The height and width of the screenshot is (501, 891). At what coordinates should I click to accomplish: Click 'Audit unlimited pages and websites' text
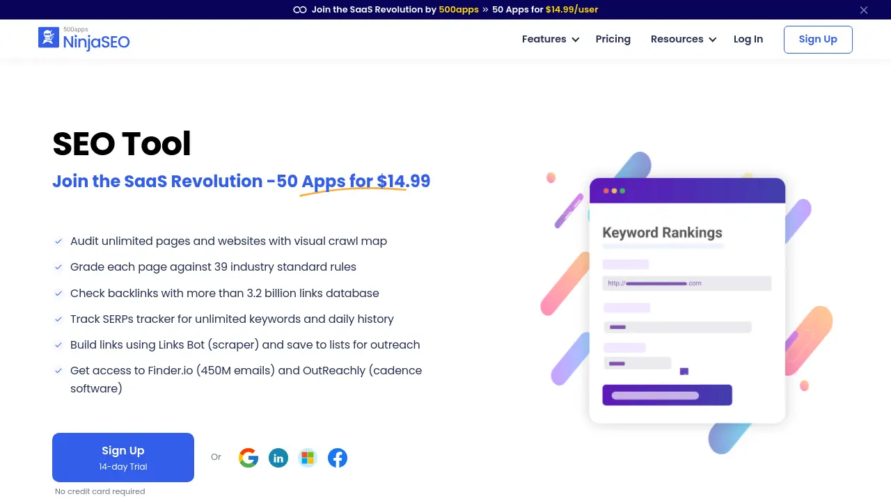[x=228, y=241]
